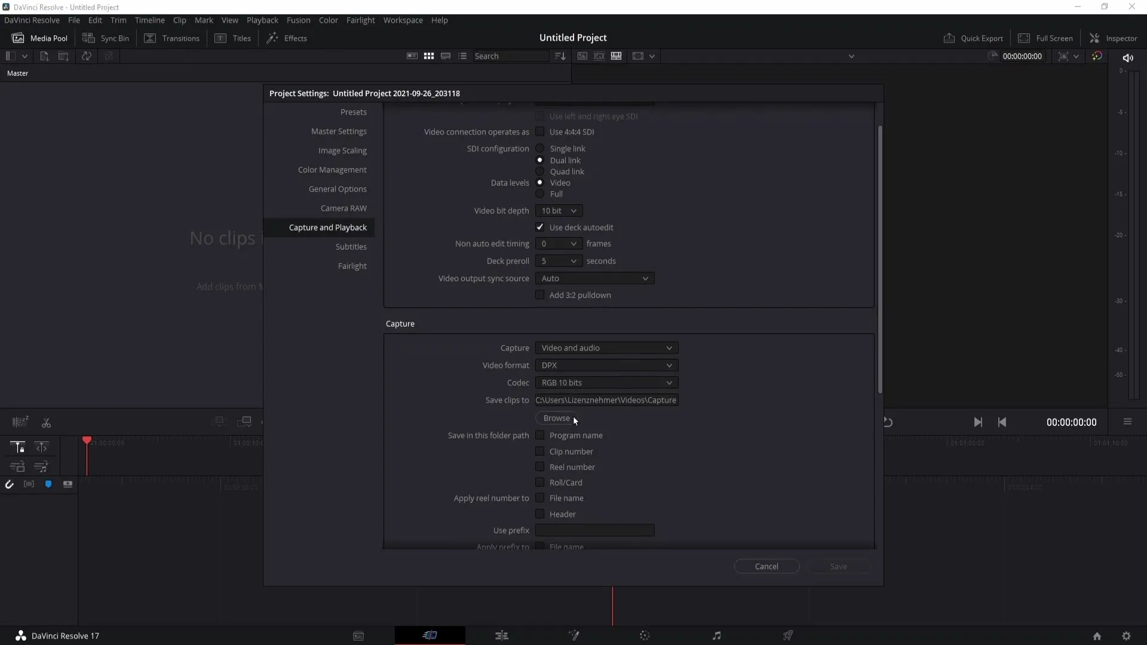Viewport: 1147px width, 645px height.
Task: Click the Fusion page icon in taskbar
Action: click(x=573, y=635)
